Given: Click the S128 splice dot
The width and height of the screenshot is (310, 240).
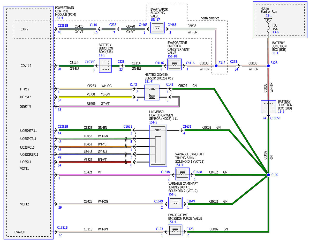Looking at the screenshot, I should click(268, 66).
